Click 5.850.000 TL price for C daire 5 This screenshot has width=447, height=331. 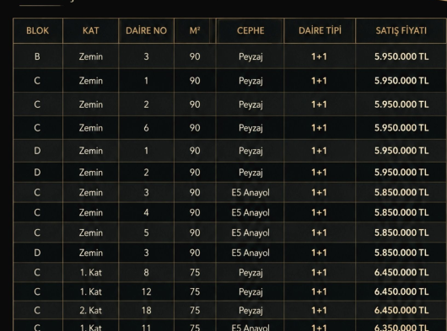click(401, 232)
